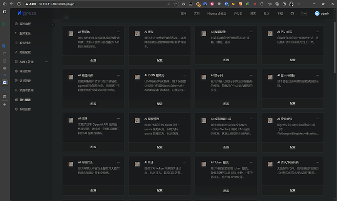Open the ellipsis menu on the AI 提示词 card
Screen dimensions: 337x201
(x=251, y=75)
